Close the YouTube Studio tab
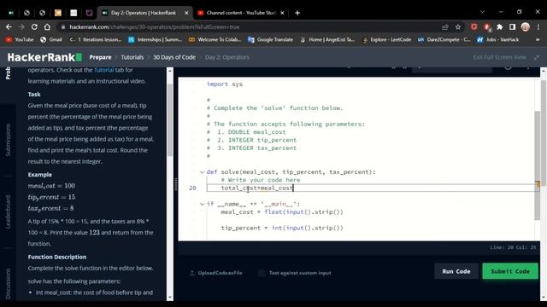The width and height of the screenshot is (547, 307). [282, 13]
